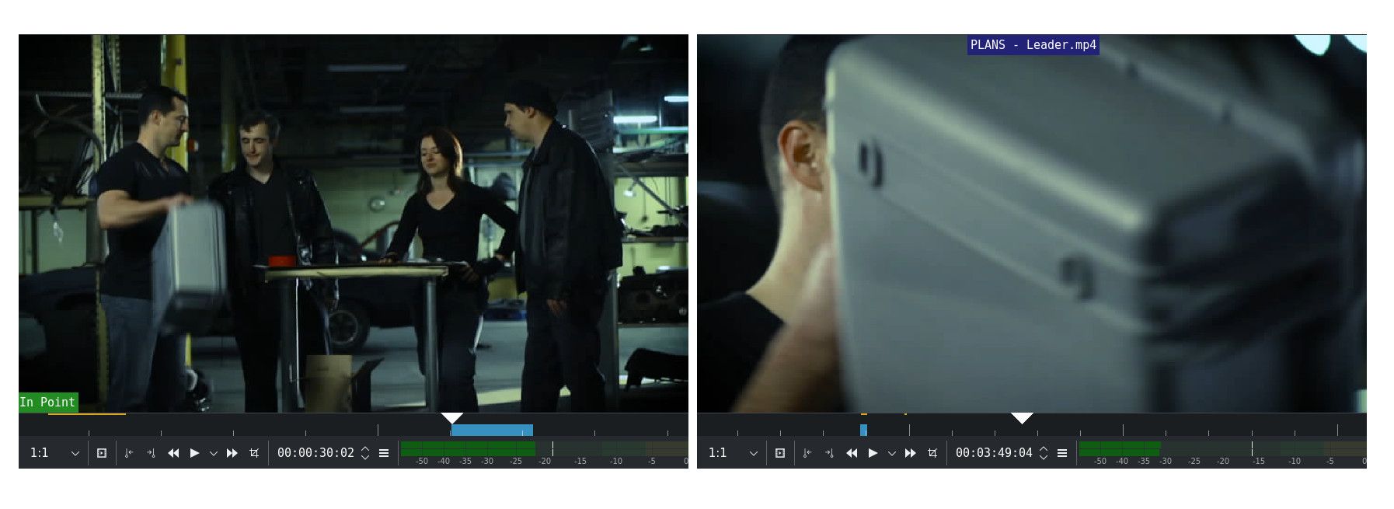Expand play options arrow in clip monitor

[213, 454]
